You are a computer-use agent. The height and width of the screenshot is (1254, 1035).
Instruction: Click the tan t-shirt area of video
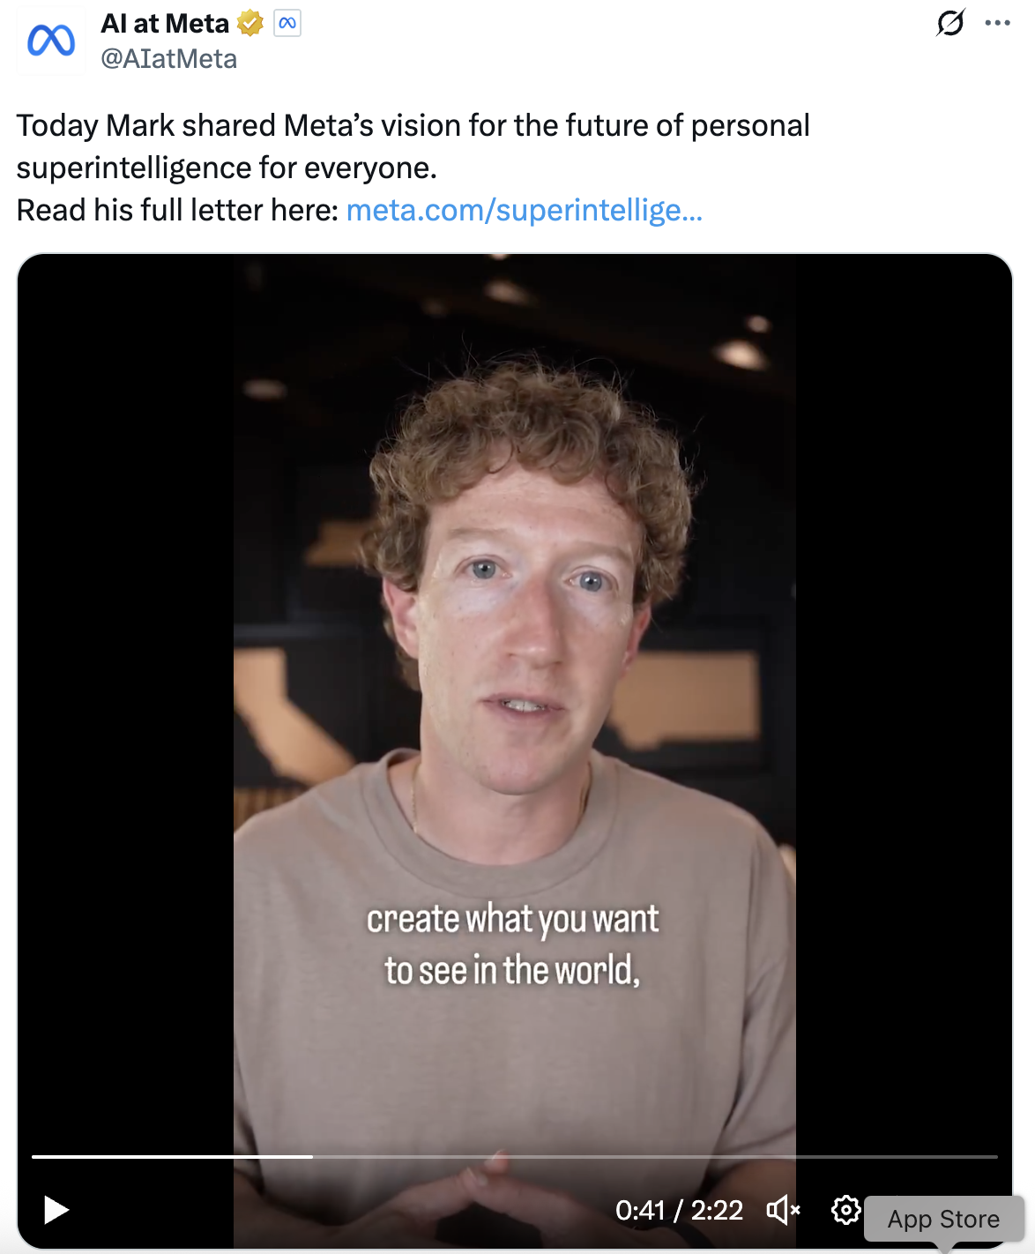pyautogui.click(x=514, y=1058)
